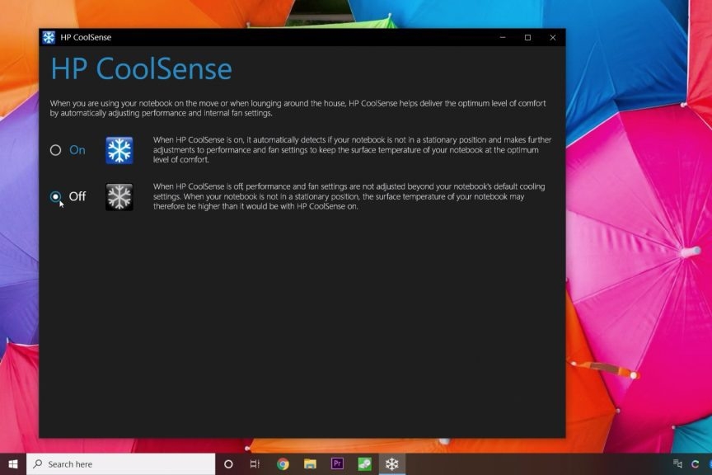Enable CoolSense by clicking the On label

point(78,150)
